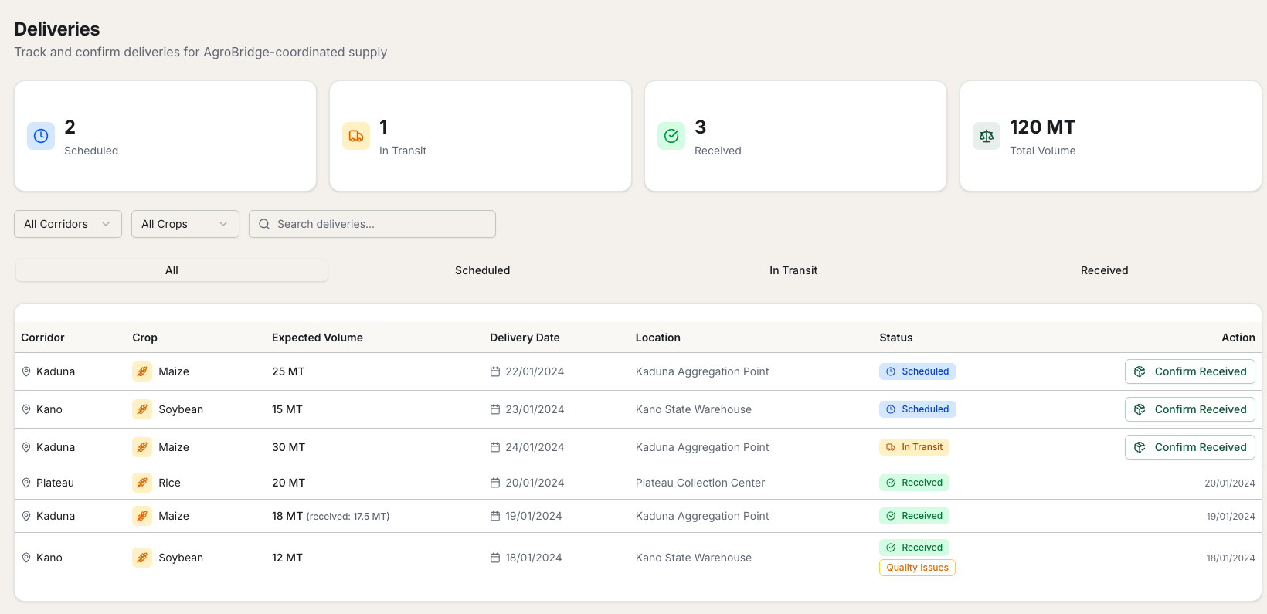Image resolution: width=1267 pixels, height=614 pixels.
Task: Click the location pin icon beside Plateau
Action: (26, 483)
